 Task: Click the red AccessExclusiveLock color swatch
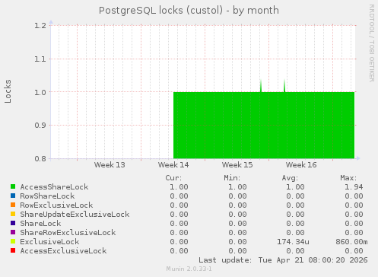pyautogui.click(x=13, y=250)
